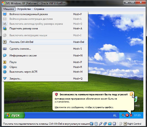Click the seamless display integration icon
The height and width of the screenshot is (127, 147).
(5, 19)
